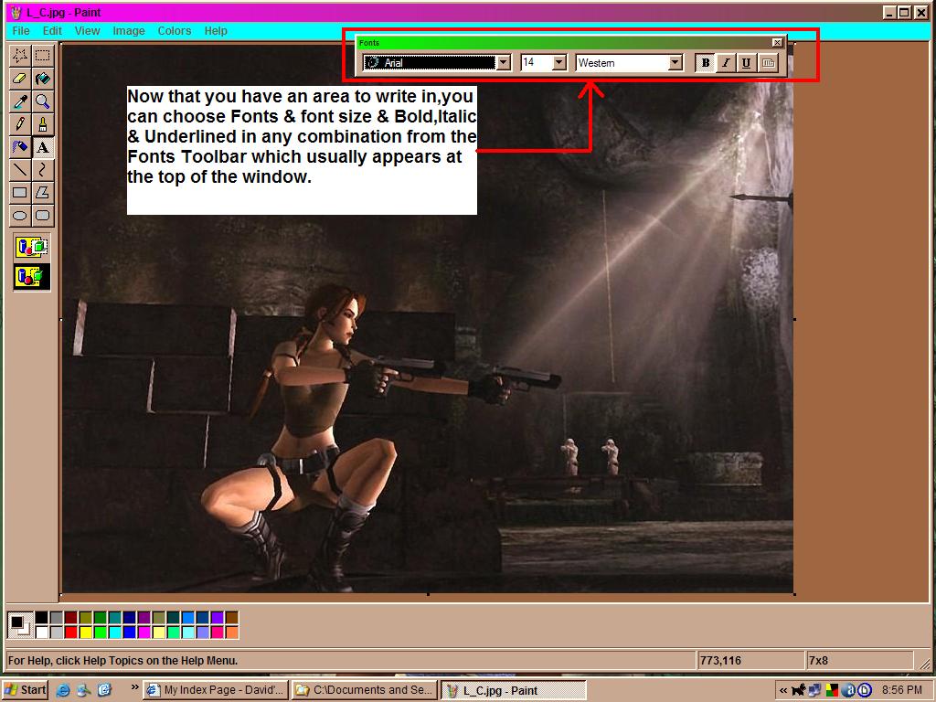The height and width of the screenshot is (702, 936).
Task: Pick the eyedropper Pick Color tool
Action: [19, 101]
